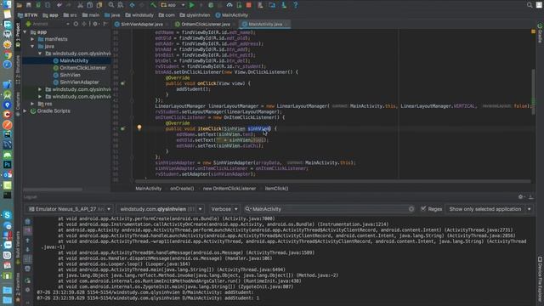Click the Copy toolbar icon
Image resolution: width=544 pixels, height=306 pixels.
point(89,5)
